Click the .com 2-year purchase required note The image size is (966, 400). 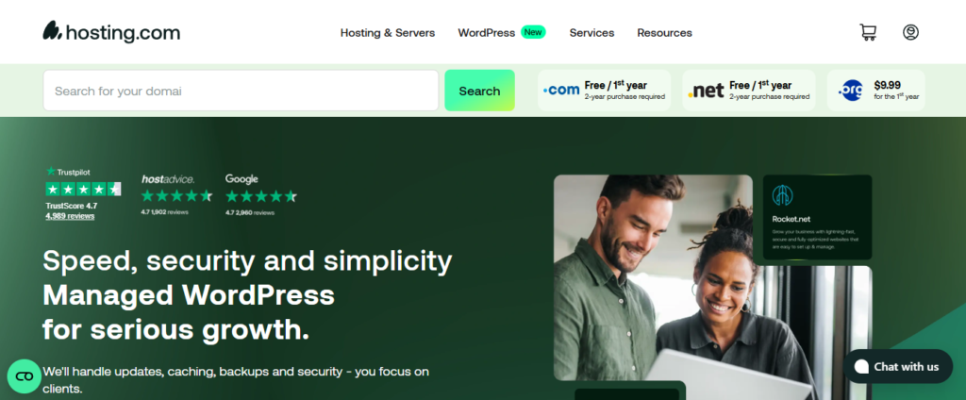coord(625,97)
